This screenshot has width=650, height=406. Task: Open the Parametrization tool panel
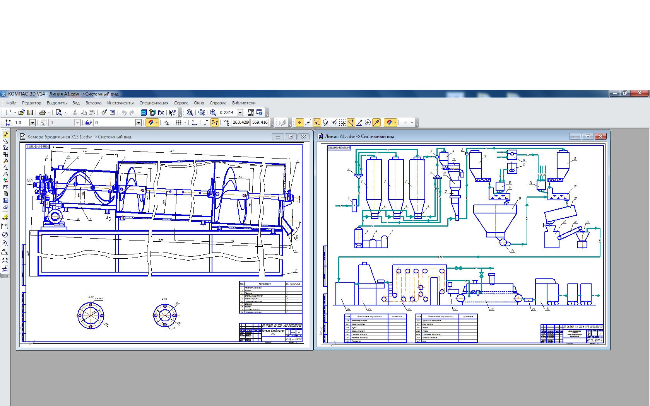tap(6, 167)
